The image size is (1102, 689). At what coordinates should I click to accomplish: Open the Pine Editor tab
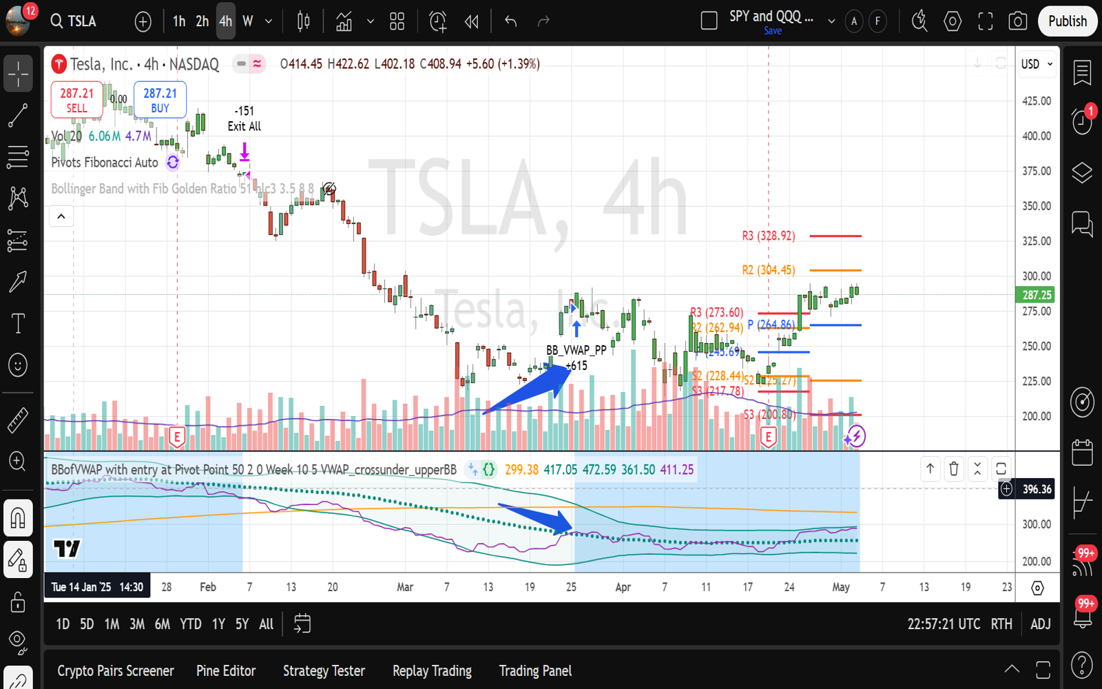coord(226,671)
